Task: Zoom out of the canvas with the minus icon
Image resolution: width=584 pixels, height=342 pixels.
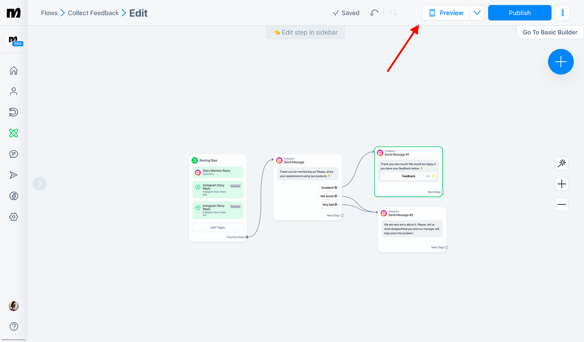Action: [x=562, y=204]
